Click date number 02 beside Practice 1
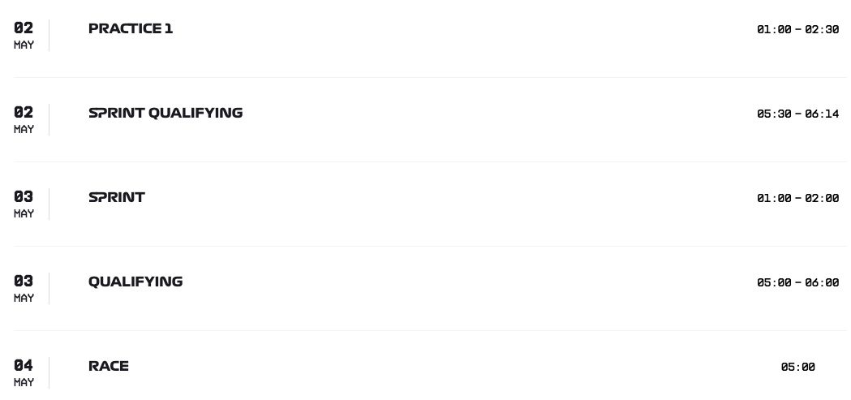Image resolution: width=851 pixels, height=400 pixels. pos(24,28)
